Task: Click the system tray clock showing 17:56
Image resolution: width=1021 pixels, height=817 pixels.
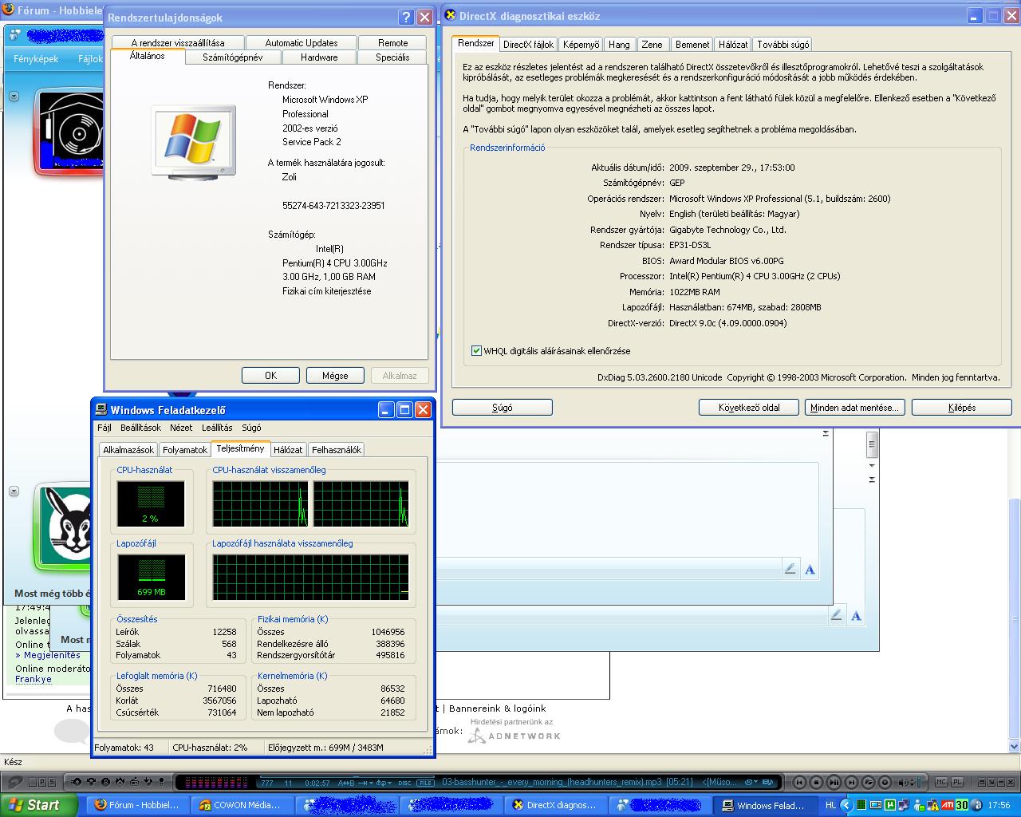Action: 999,806
